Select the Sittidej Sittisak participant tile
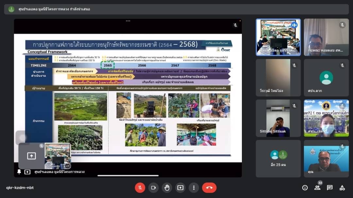This screenshot has width=353, height=198. point(278,118)
